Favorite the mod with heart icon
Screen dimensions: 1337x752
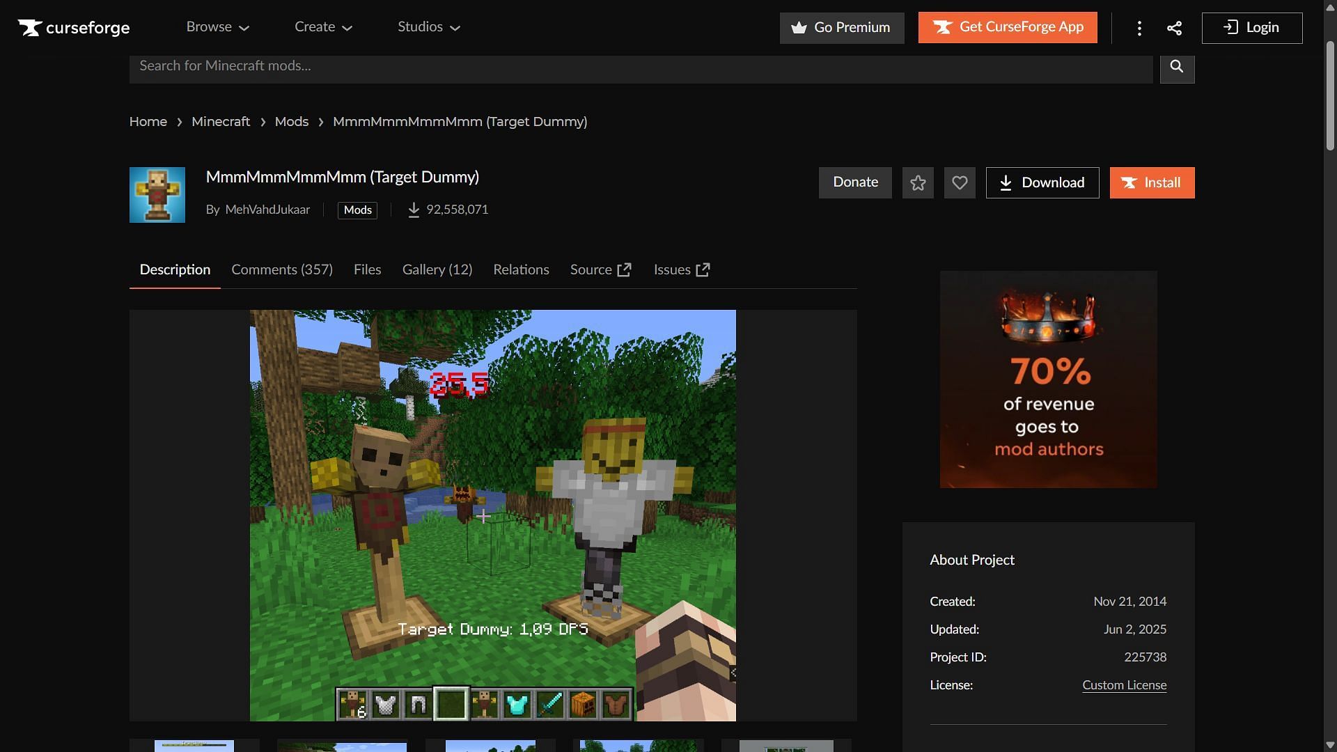[960, 182]
